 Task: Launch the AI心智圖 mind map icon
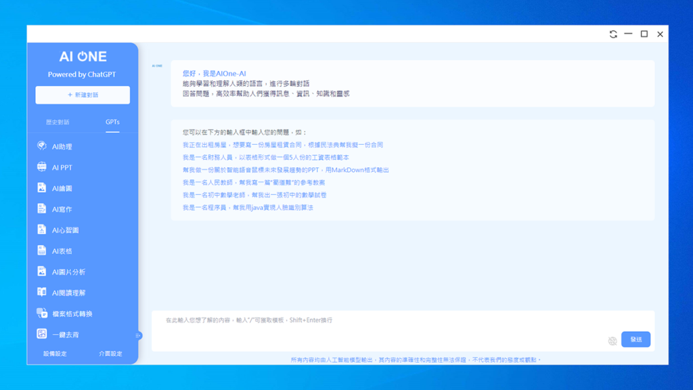click(x=42, y=230)
